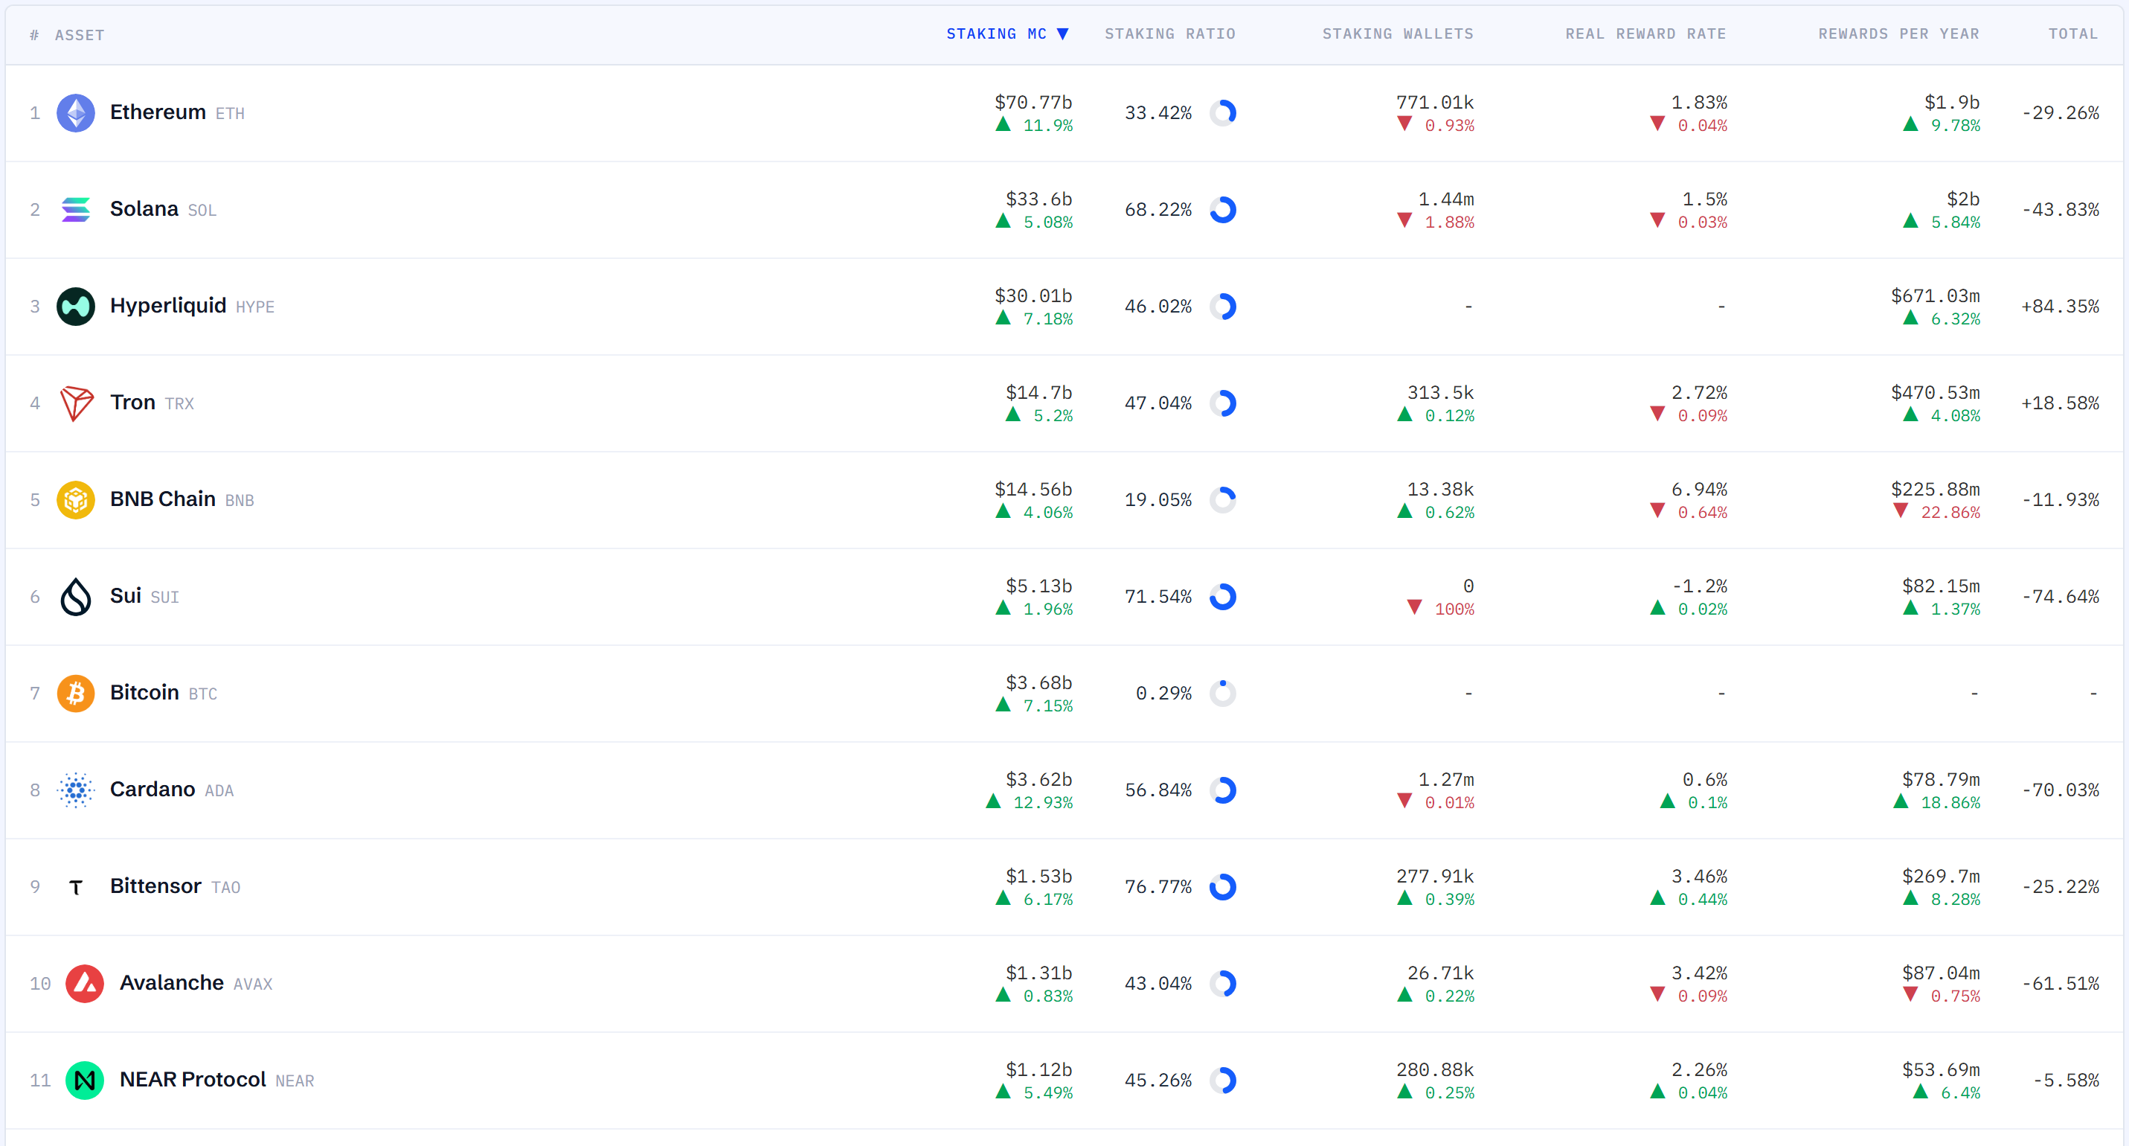Click Tron's staking ratio donut chart
Image resolution: width=2129 pixels, height=1146 pixels.
click(x=1222, y=403)
